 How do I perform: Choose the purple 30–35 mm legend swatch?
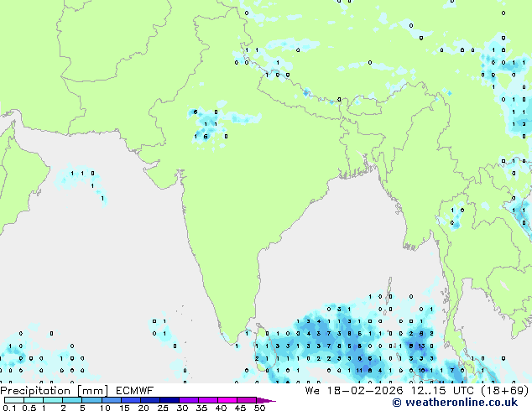189,400
